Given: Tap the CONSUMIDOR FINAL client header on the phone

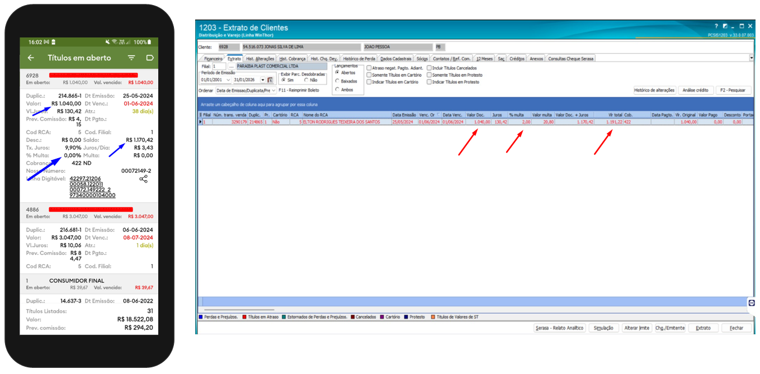Looking at the screenshot, I should (89, 284).
